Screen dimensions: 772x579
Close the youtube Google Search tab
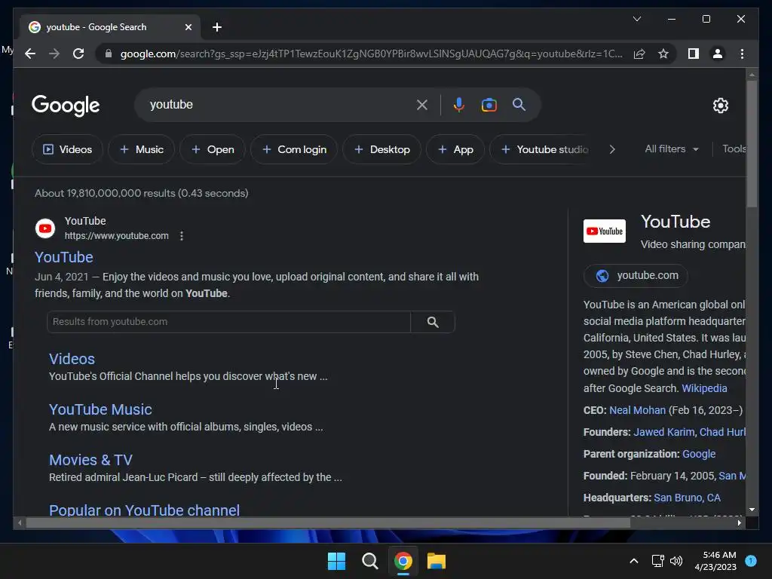(x=188, y=27)
